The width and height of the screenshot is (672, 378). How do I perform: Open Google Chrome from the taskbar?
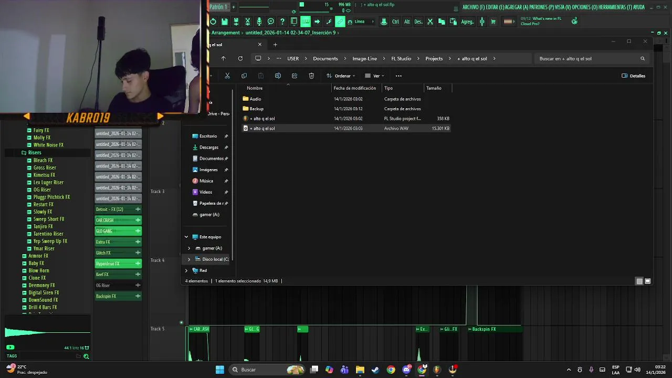pyautogui.click(x=391, y=370)
